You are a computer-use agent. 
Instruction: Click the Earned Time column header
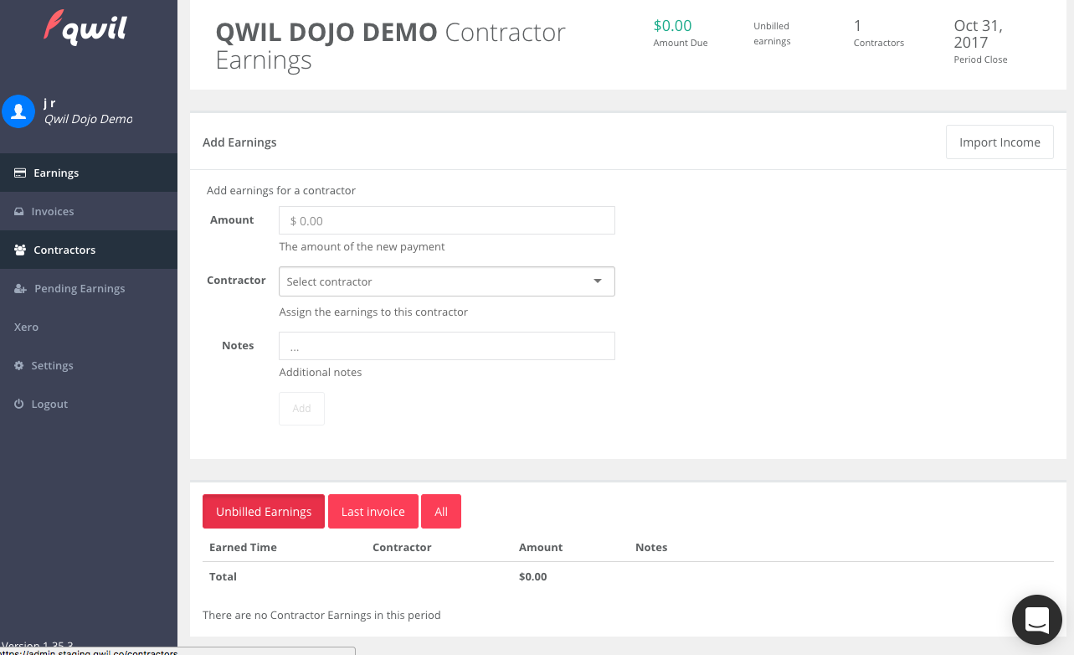pos(243,547)
